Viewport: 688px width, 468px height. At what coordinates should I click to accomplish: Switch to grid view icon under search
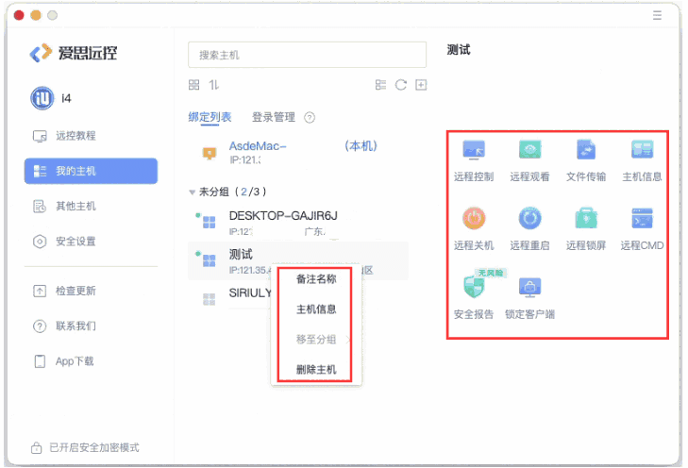click(x=193, y=85)
